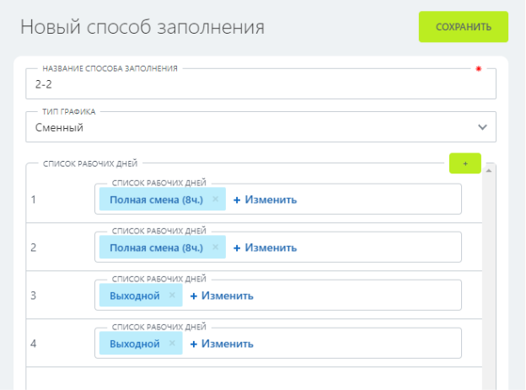Remove Полная смена tag in row 1
Screen dimensions: 526x390
pos(216,200)
